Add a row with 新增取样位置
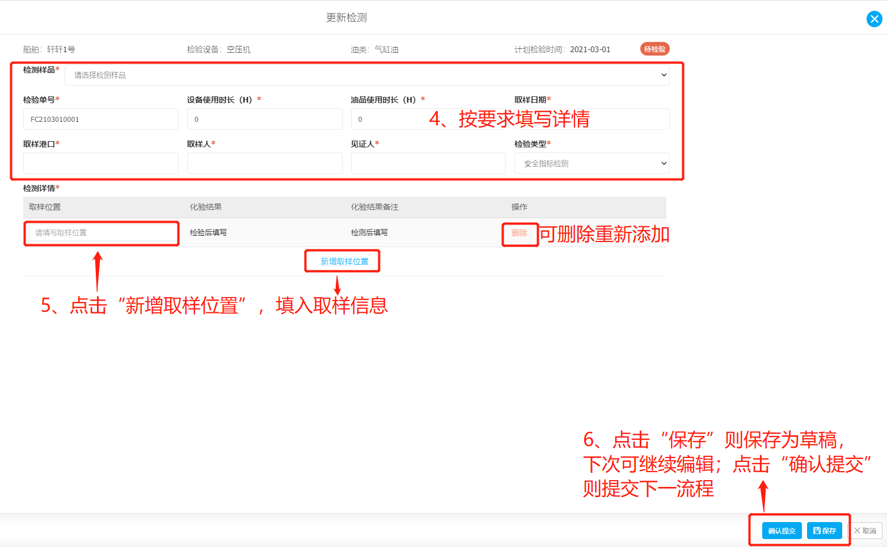 click(344, 261)
